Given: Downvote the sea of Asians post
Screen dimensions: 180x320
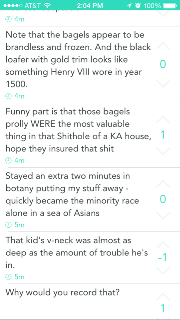Looking at the screenshot, I should (x=163, y=215).
